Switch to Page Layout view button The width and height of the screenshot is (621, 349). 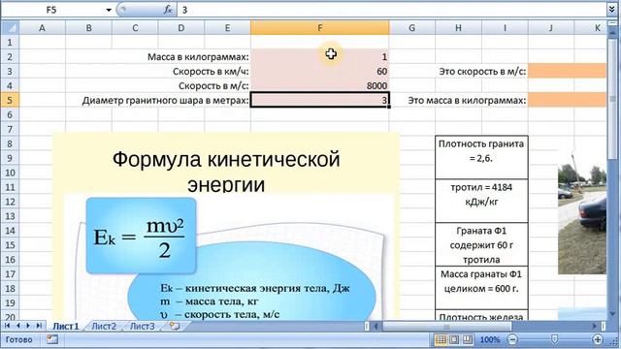[x=454, y=339]
